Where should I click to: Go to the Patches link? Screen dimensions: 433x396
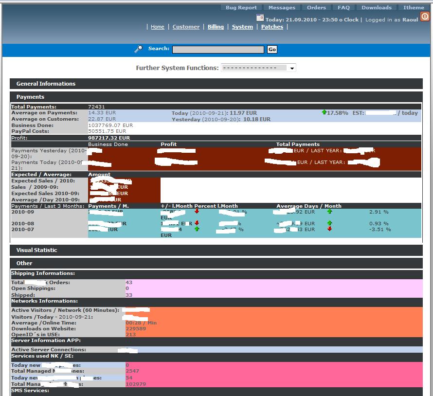coord(272,27)
